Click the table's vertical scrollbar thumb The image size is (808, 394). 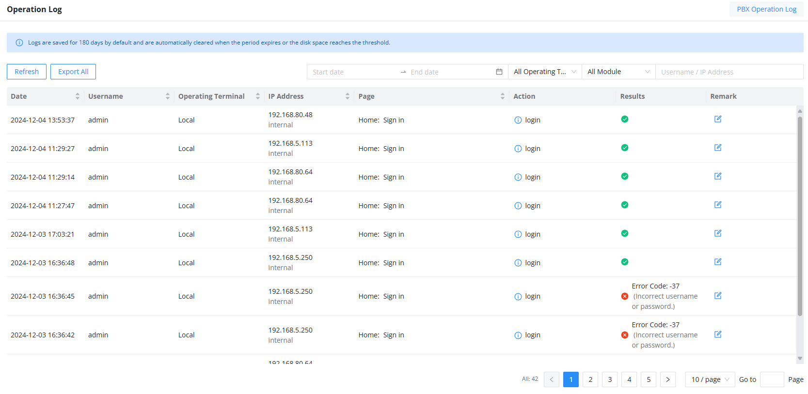point(800,216)
